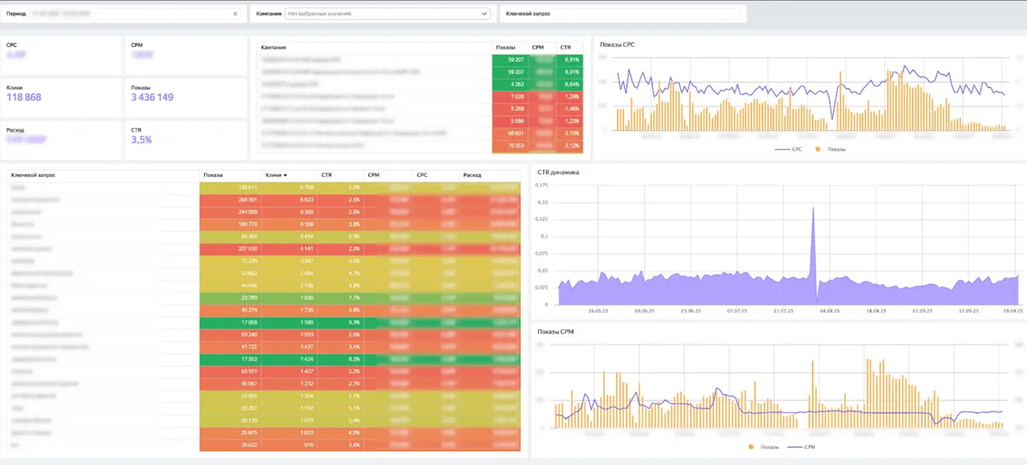Toggle CPM series label in bottom chart legend
This screenshot has width=1027, height=465.
point(809,447)
